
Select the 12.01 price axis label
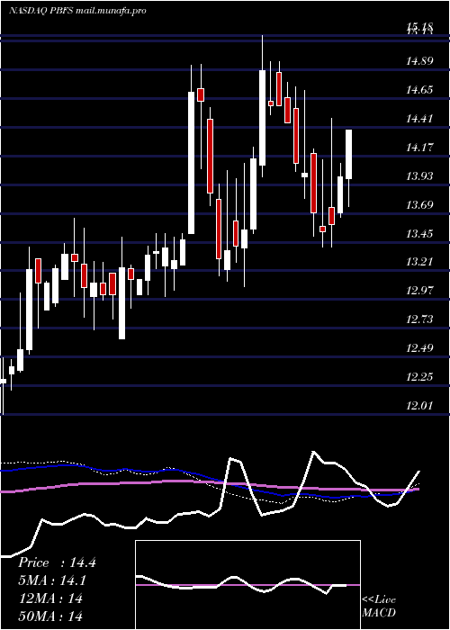419,405
